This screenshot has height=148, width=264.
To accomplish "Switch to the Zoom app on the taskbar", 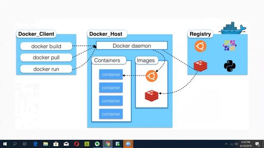I will click(x=128, y=144).
